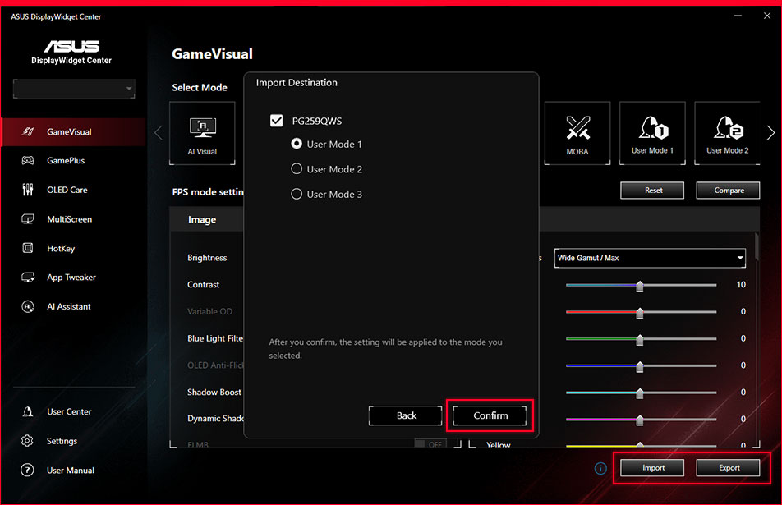Click the green color slider
Image resolution: width=782 pixels, height=505 pixels.
click(x=641, y=339)
